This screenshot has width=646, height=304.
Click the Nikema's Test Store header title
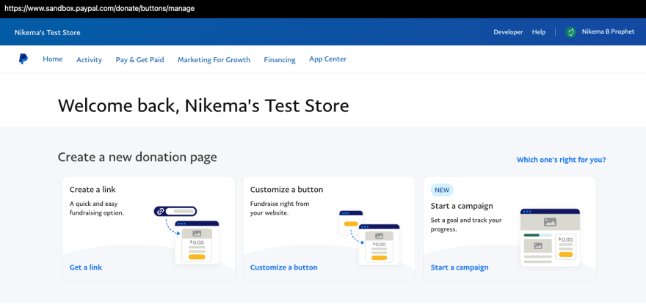pyautogui.click(x=48, y=32)
